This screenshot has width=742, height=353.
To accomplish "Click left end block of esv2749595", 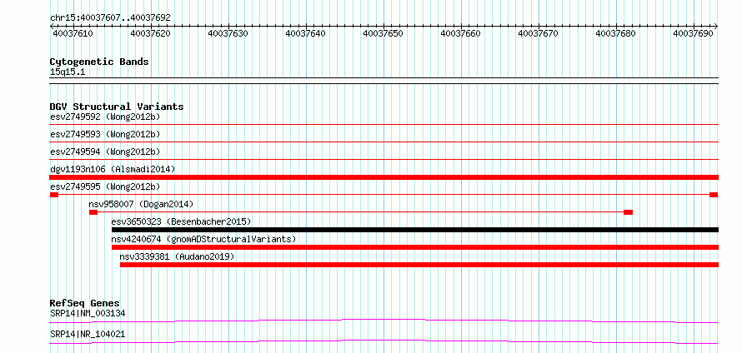I will click(54, 195).
